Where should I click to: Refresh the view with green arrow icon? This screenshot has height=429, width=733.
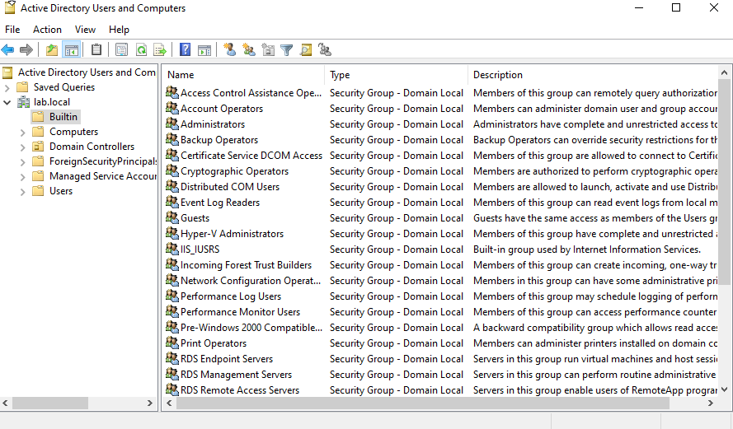tap(141, 49)
